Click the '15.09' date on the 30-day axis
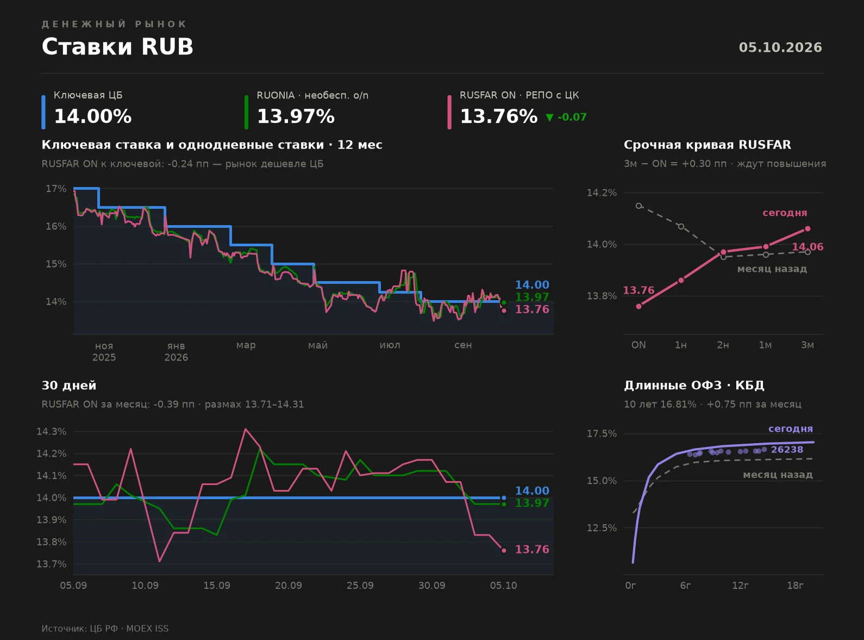 (217, 585)
